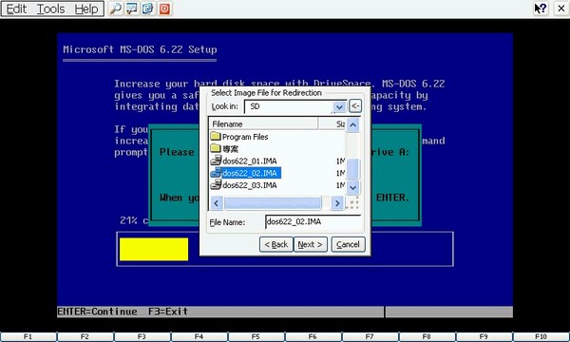Click the monitor screen toolbar icon

pyautogui.click(x=132, y=9)
